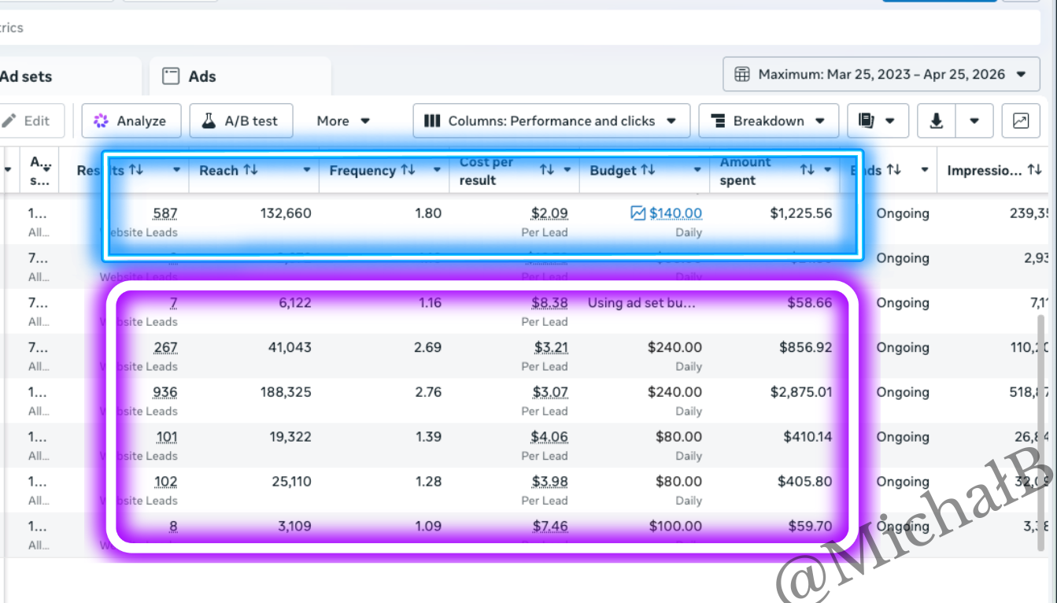Open the $140.00 budget link
The image size is (1057, 603).
pyautogui.click(x=675, y=213)
